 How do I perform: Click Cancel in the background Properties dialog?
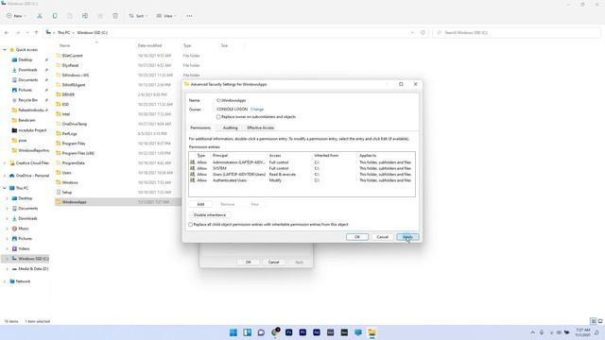273,263
